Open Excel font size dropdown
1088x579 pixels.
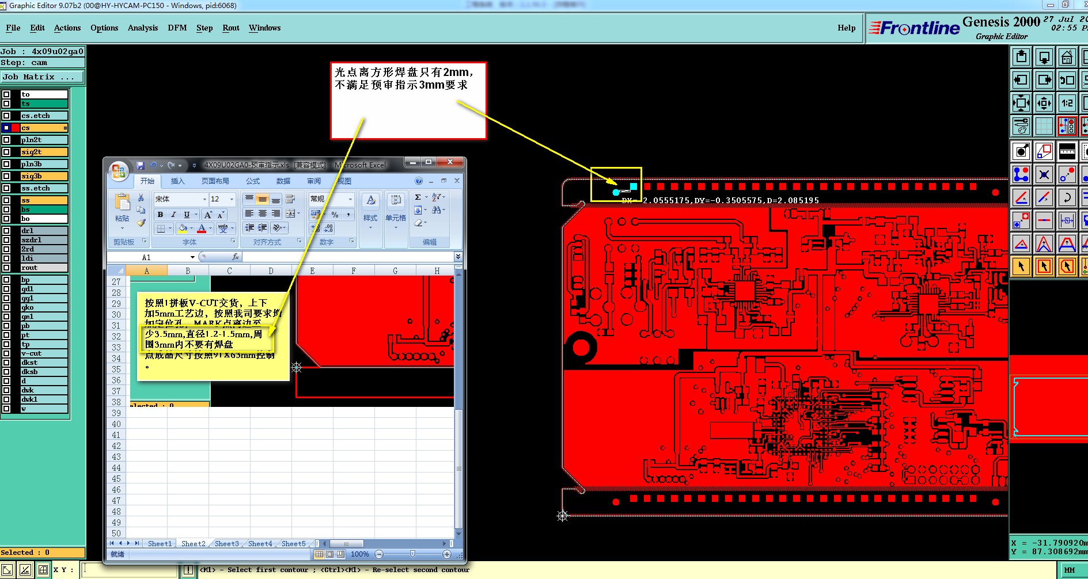[232, 199]
